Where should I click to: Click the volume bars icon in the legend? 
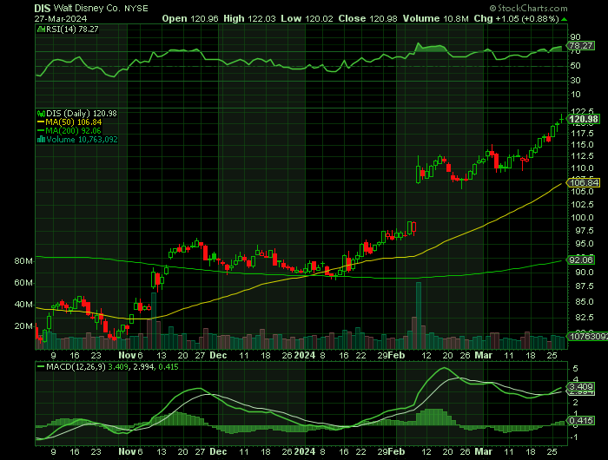[x=41, y=140]
